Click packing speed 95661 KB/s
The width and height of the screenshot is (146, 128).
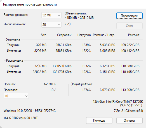click(63, 45)
